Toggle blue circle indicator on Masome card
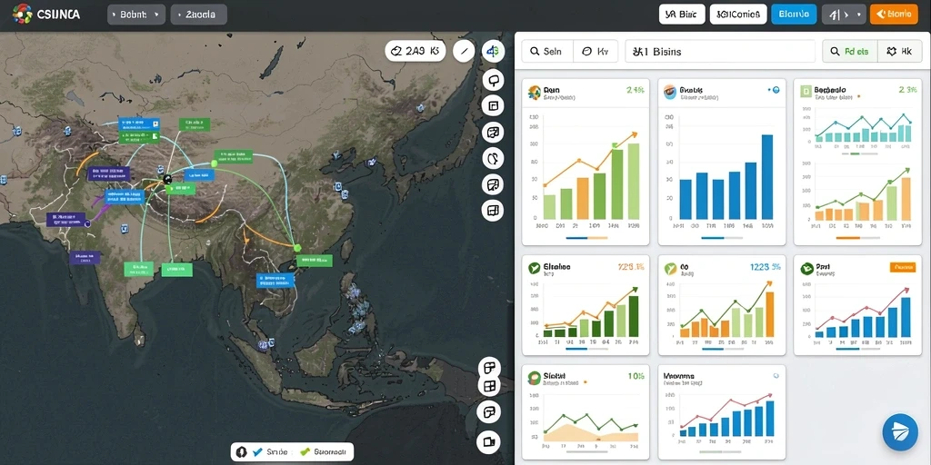 pyautogui.click(x=776, y=376)
